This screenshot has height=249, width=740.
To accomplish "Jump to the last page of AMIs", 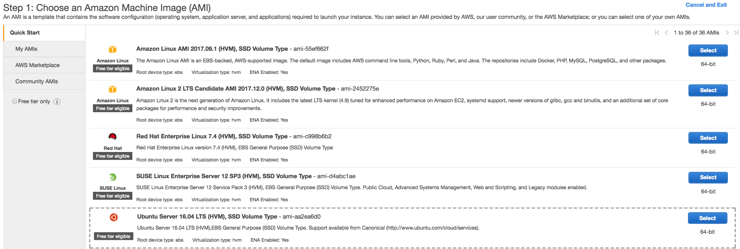I will point(736,33).
